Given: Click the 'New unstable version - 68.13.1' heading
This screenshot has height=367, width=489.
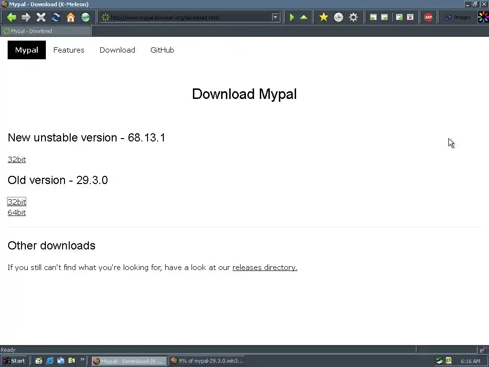Looking at the screenshot, I should [86, 138].
